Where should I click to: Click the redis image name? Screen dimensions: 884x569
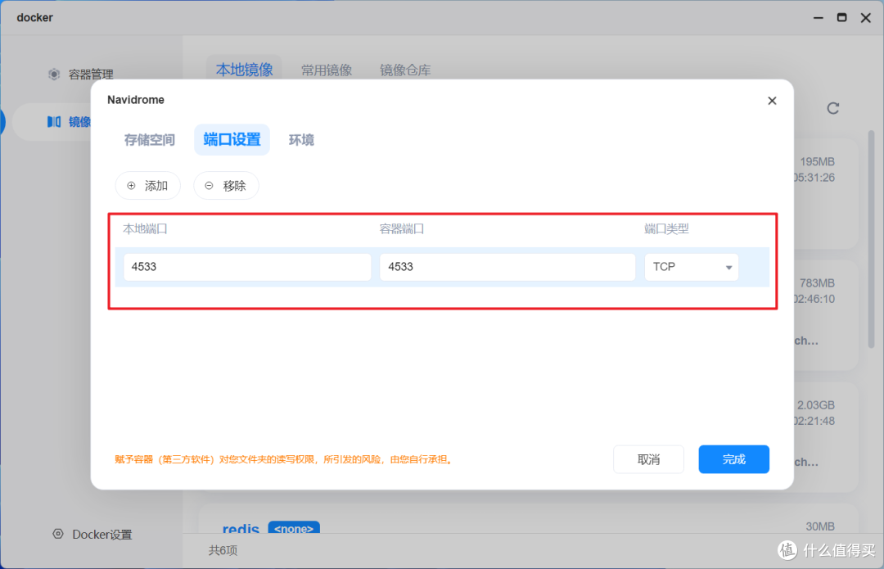(241, 528)
